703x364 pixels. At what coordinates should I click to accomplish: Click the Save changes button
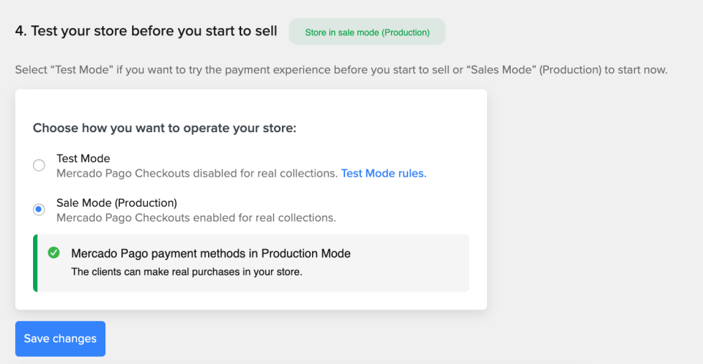tap(60, 339)
